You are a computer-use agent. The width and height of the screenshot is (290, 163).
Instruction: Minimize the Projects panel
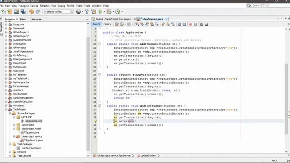87,19
